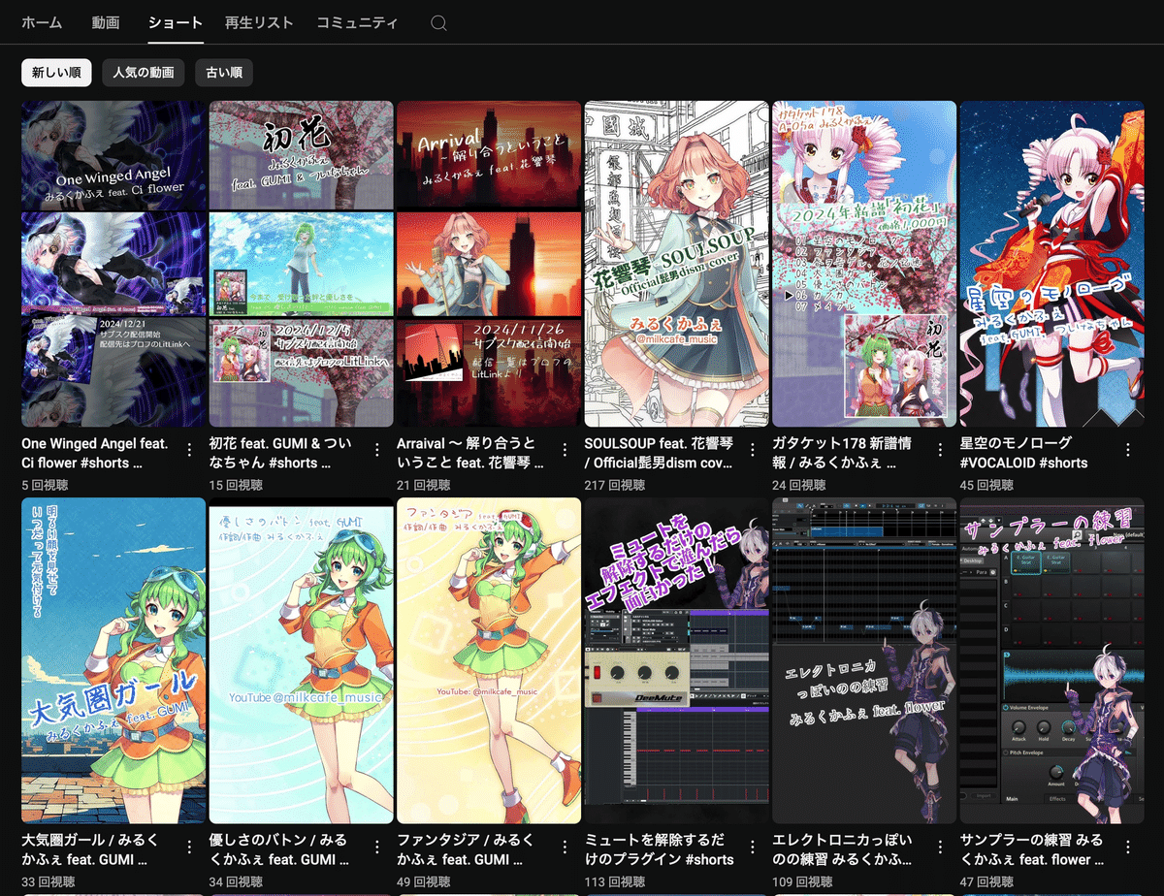
Task: Open more options for 初花 feat. GUMI short
Action: 376,451
